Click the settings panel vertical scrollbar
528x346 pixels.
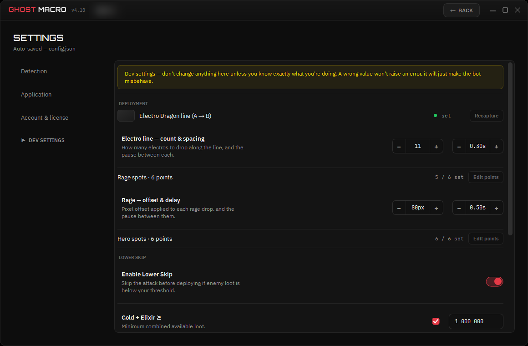pyautogui.click(x=510, y=148)
